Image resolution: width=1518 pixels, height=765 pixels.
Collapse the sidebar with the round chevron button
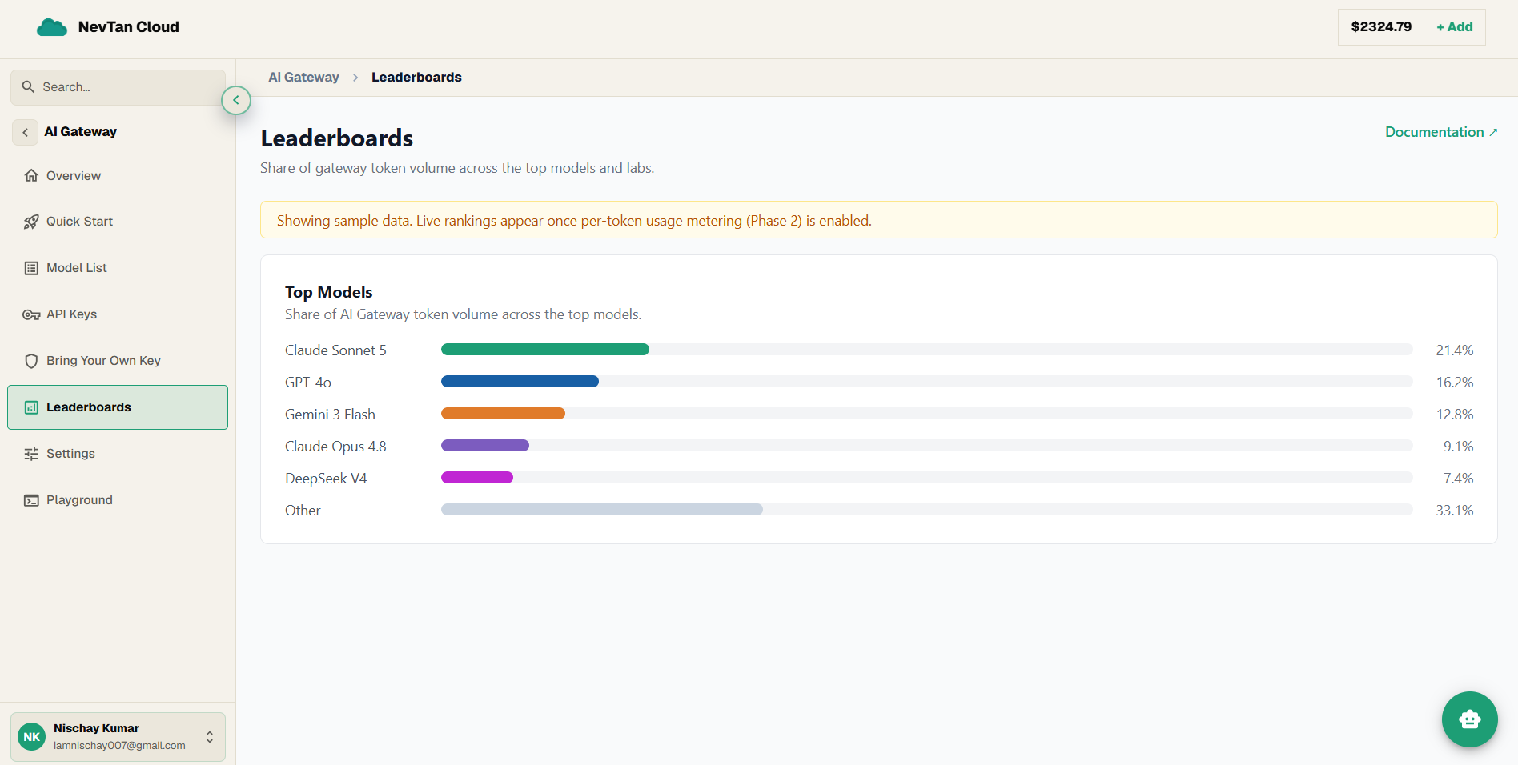click(x=236, y=100)
